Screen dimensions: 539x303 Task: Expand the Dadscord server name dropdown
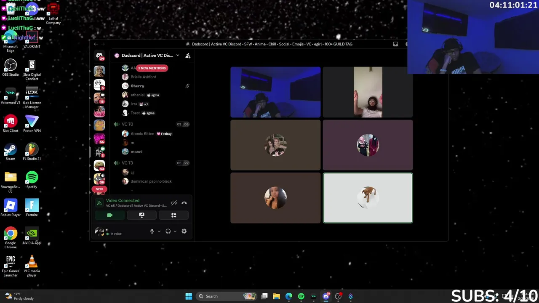177,56
